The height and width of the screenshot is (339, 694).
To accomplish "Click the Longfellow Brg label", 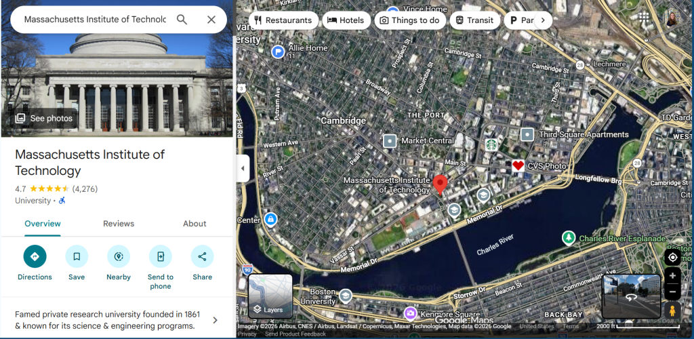I will tap(598, 179).
